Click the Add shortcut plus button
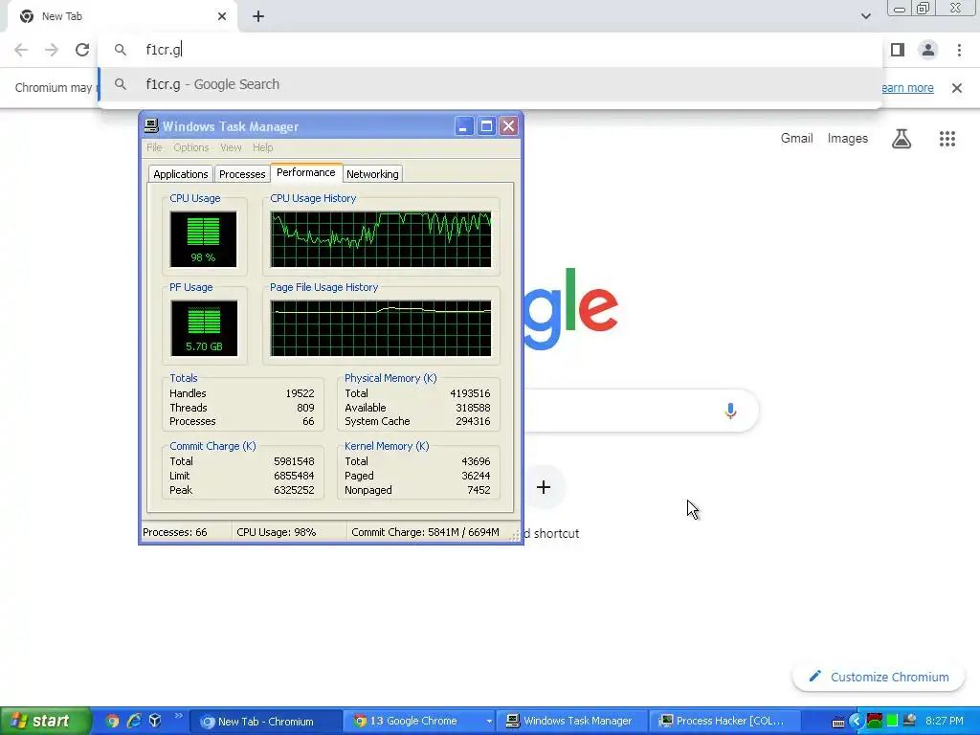This screenshot has height=735, width=980. (x=544, y=487)
